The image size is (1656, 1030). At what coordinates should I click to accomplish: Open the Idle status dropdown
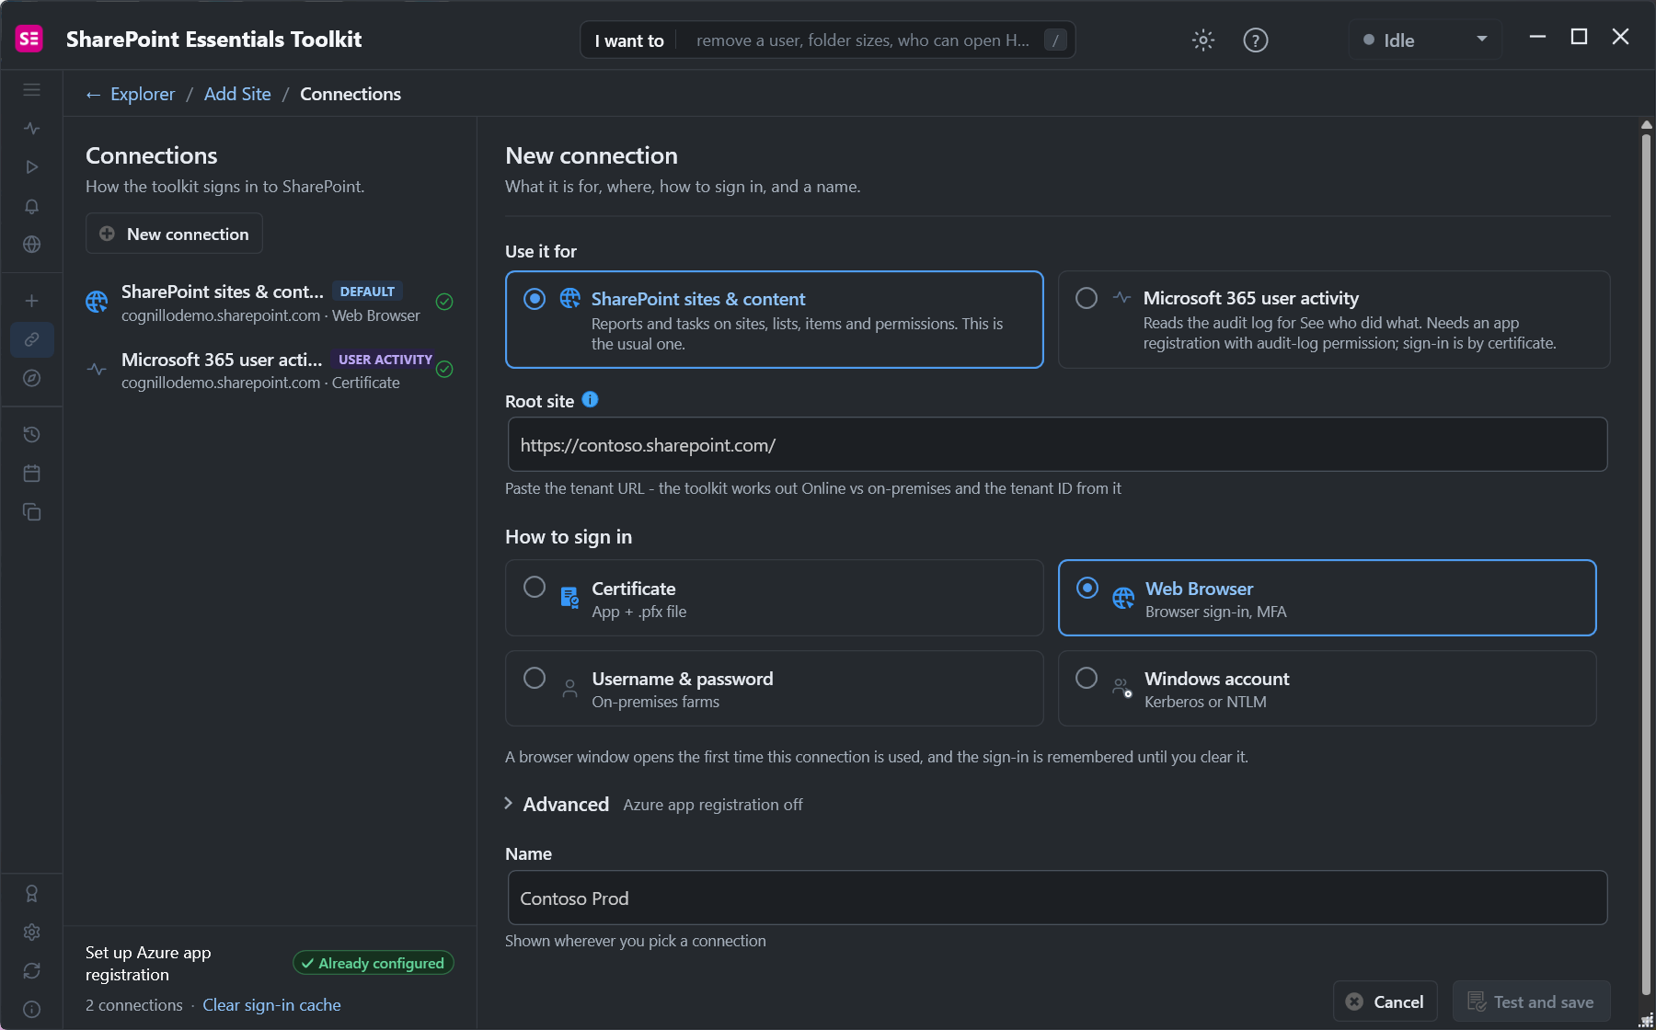tap(1425, 40)
